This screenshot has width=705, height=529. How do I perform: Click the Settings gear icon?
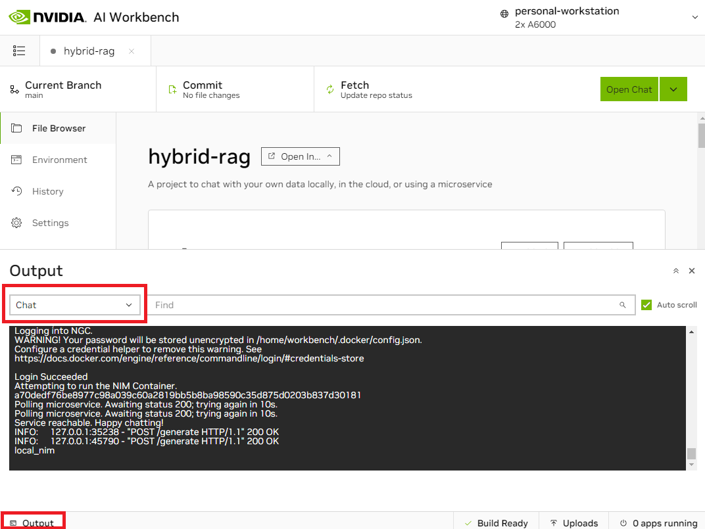pyautogui.click(x=16, y=223)
